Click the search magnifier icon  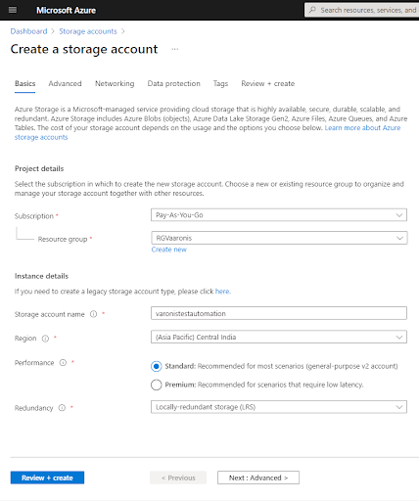pos(312,10)
